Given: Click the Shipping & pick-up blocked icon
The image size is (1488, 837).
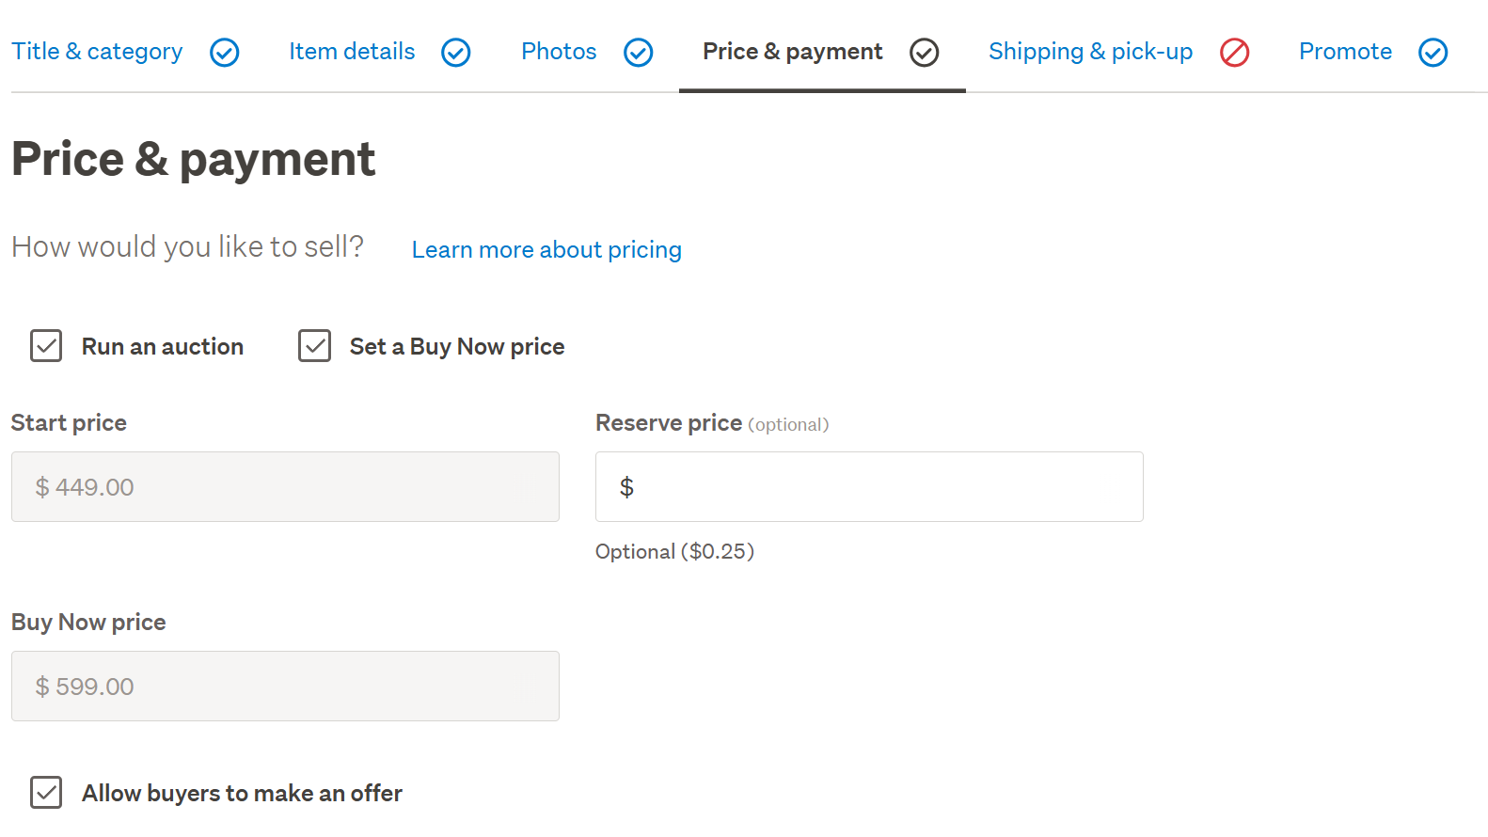Looking at the screenshot, I should tap(1235, 53).
